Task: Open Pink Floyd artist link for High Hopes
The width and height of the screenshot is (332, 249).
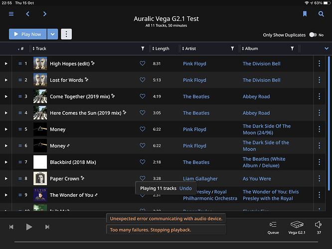Action: point(194,64)
